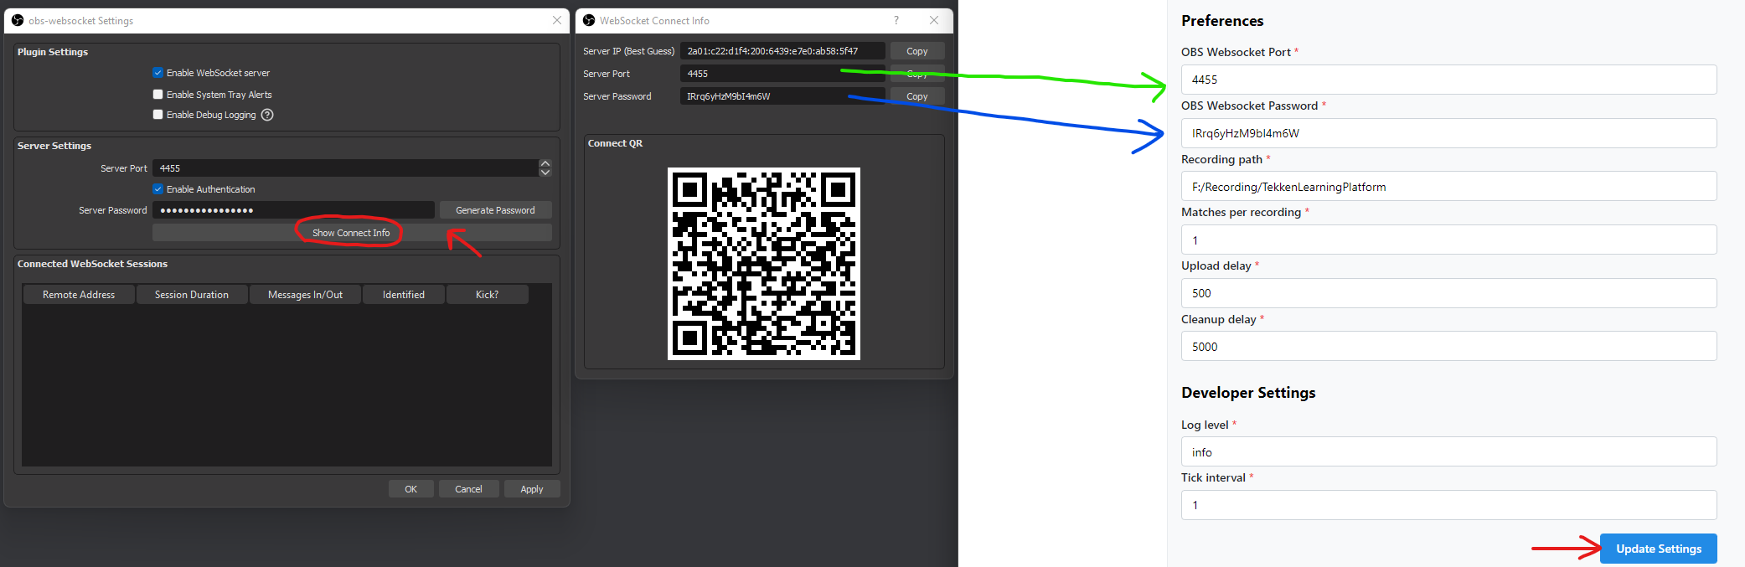Click the Cleanup delay input

click(x=1448, y=347)
